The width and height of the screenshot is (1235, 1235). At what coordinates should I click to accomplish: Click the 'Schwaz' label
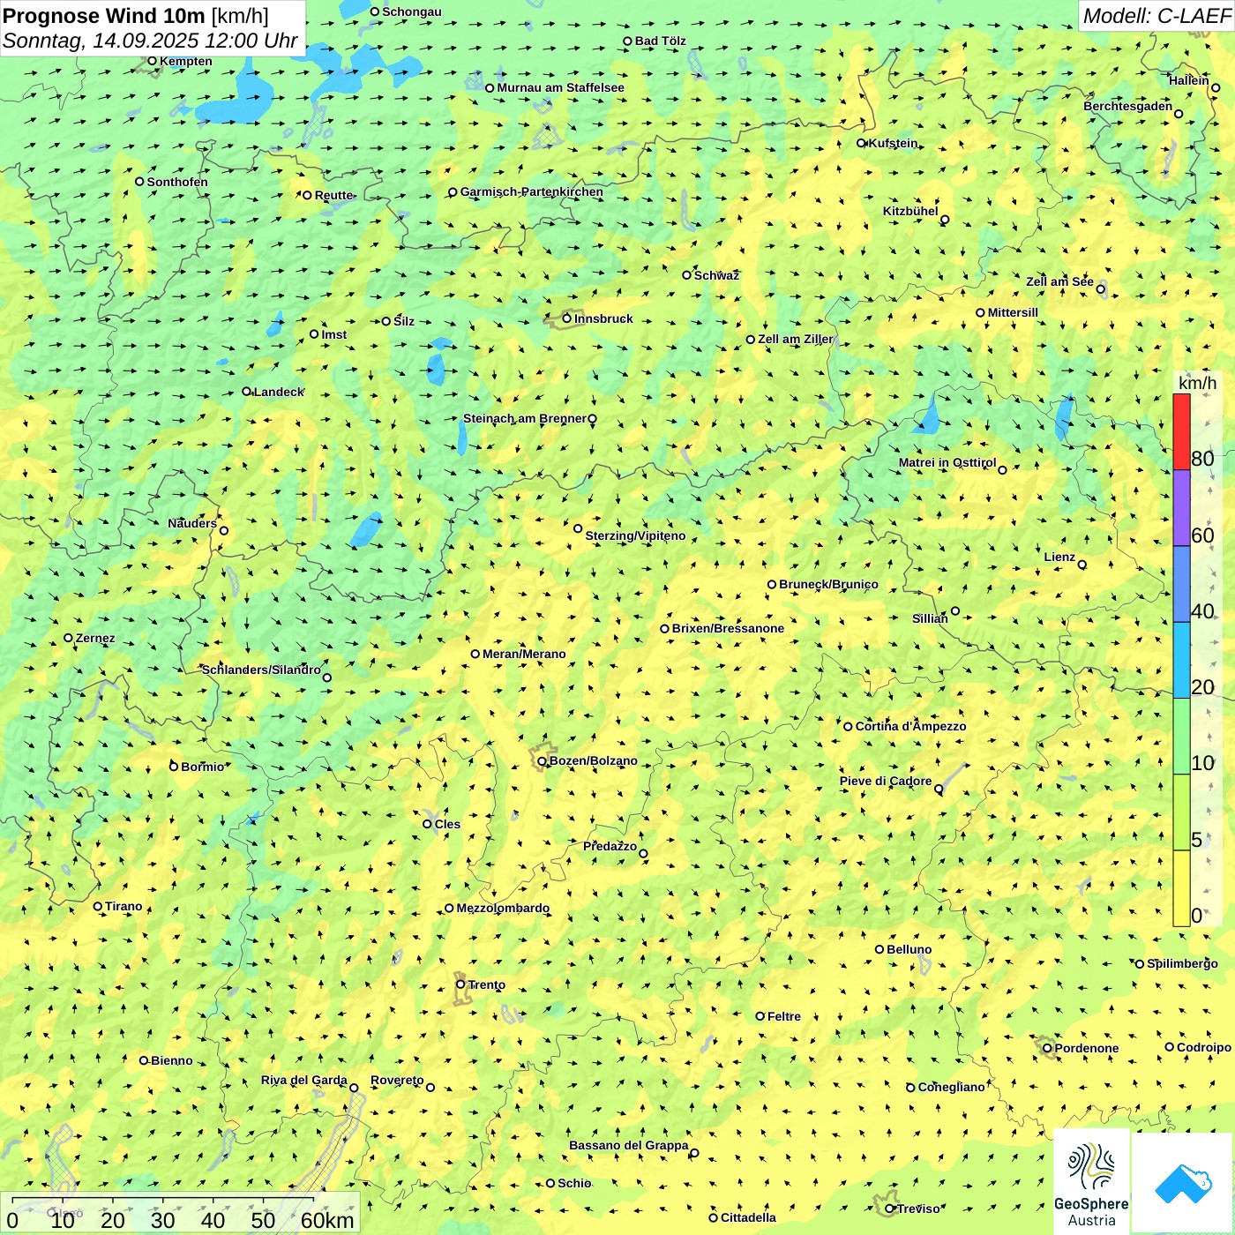716,275
